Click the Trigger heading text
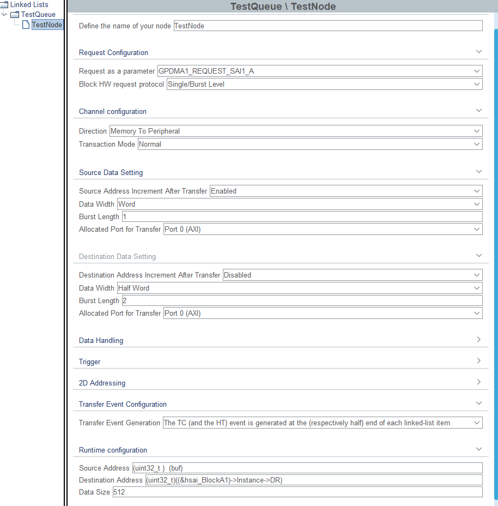498x506 pixels. coord(90,362)
